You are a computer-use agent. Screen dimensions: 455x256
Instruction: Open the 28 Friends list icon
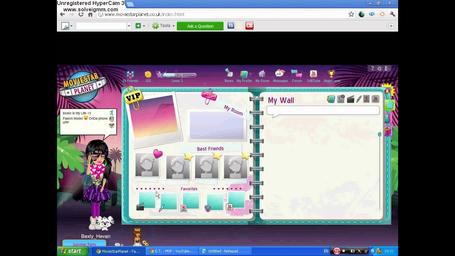[x=130, y=74]
